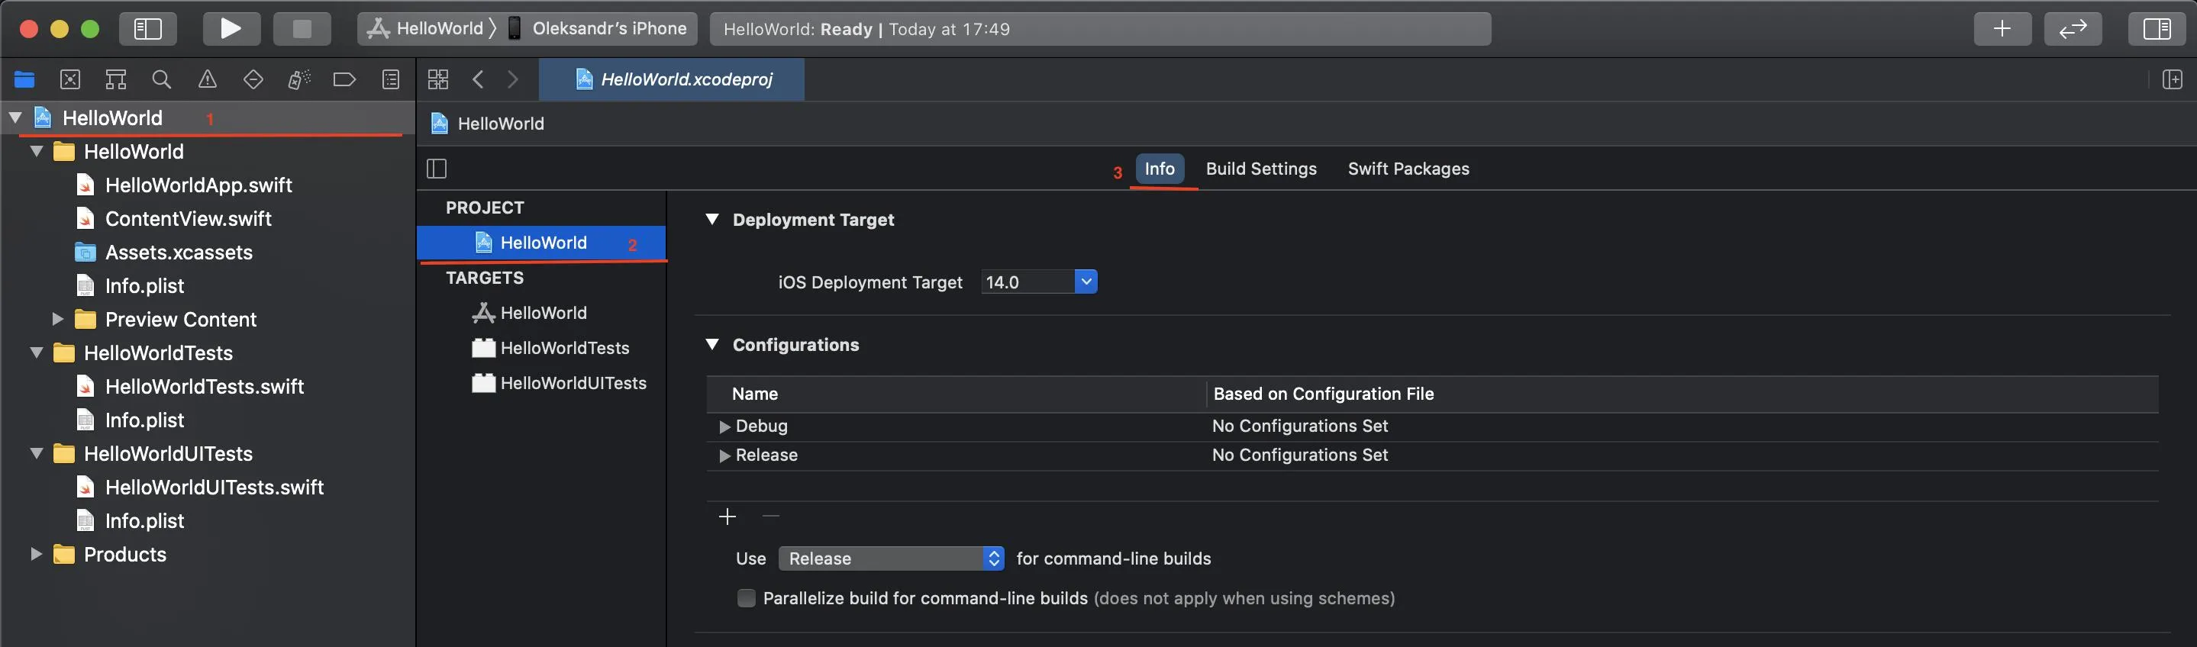
Task: Go forward in editor history
Action: pos(512,80)
